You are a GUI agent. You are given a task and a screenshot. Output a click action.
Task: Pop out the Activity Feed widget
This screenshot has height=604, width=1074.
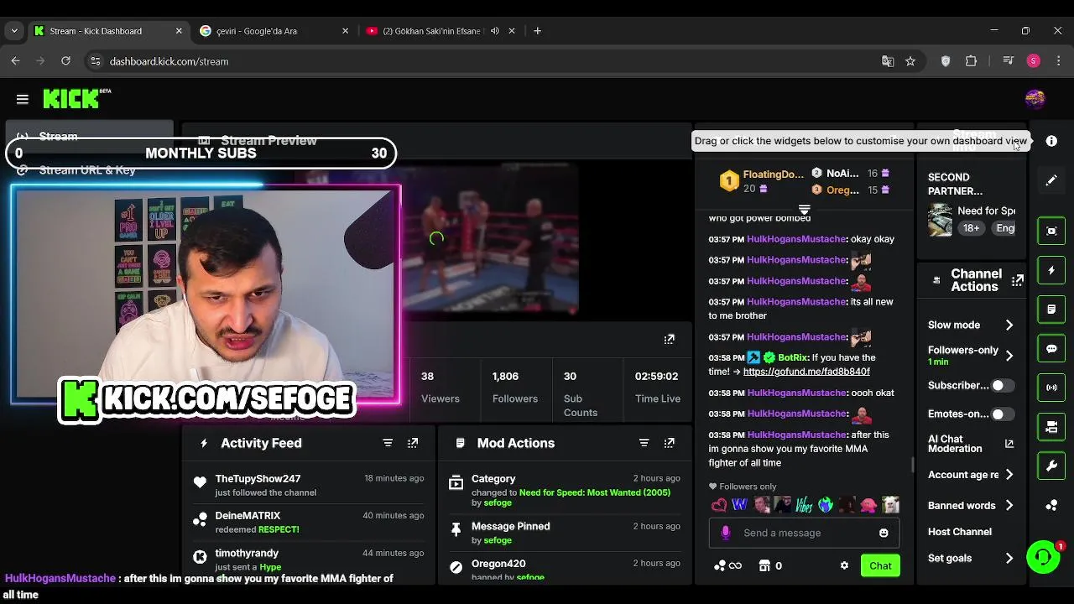click(x=413, y=443)
